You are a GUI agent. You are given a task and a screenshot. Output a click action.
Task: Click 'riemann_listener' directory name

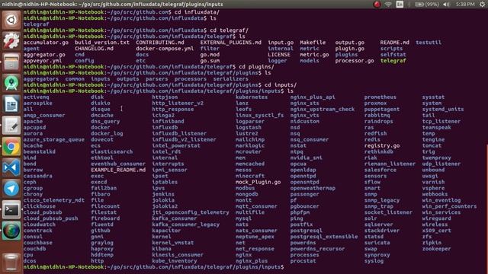[390, 164]
